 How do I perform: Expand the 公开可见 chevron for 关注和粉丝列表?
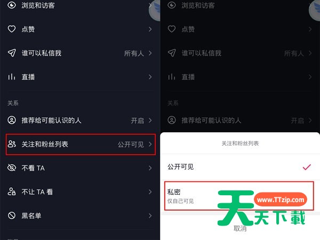click(150, 145)
